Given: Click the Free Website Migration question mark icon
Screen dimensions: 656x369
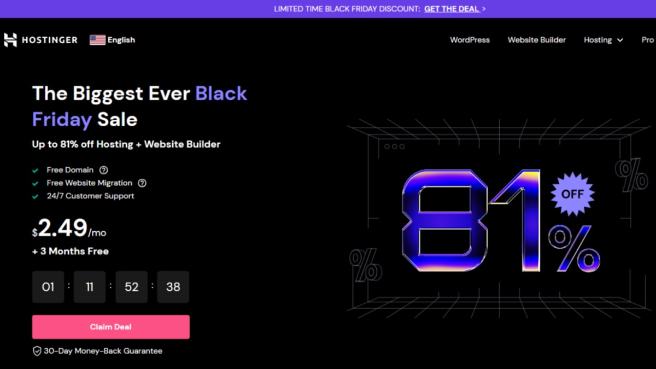Looking at the screenshot, I should click(142, 183).
